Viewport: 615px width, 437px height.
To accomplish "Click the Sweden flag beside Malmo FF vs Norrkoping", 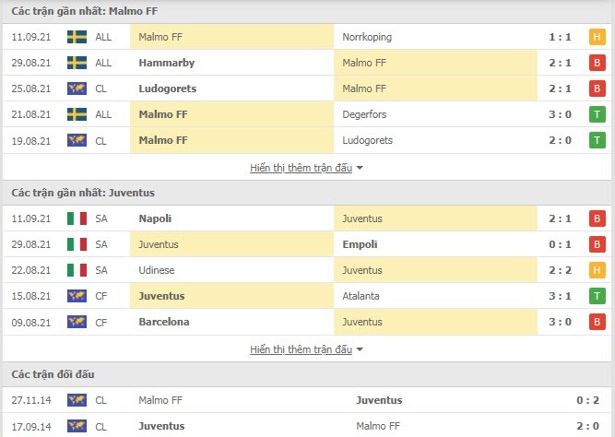I will coord(77,37).
